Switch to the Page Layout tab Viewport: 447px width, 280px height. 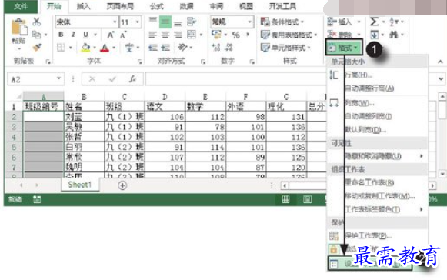tap(120, 6)
